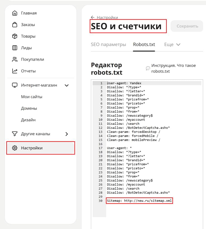
Task: Click the Настройки gear icon
Action: pos(14,148)
